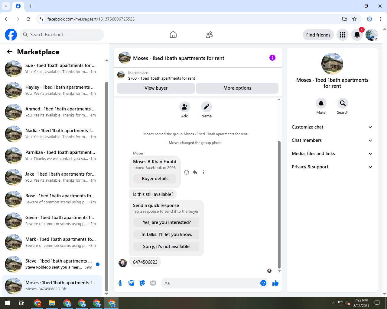Viewport: 387px width, 309px height.
Task: Attach a photo with the image icon
Action: (131, 283)
